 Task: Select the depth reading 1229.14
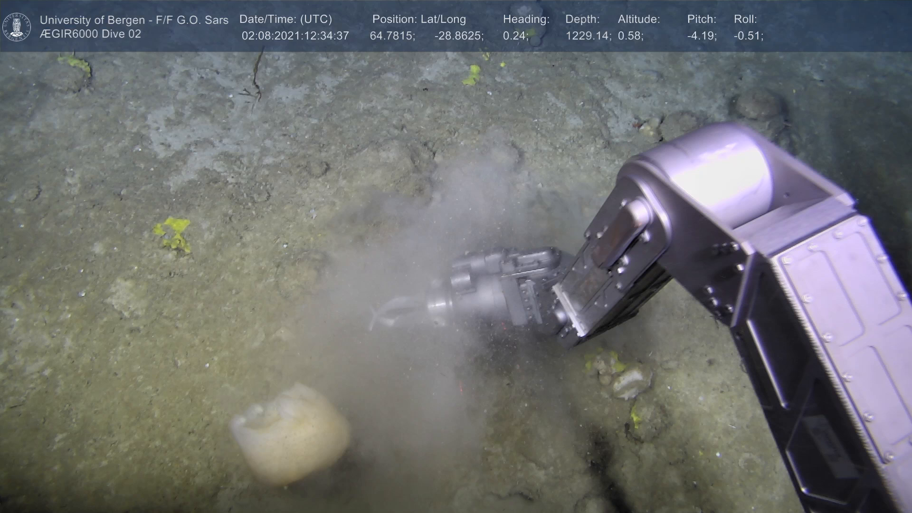point(588,36)
